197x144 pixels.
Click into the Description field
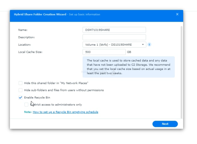pyautogui.click(x=114, y=37)
